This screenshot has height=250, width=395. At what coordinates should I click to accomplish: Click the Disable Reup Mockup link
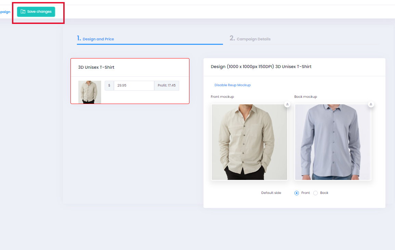coord(233,85)
